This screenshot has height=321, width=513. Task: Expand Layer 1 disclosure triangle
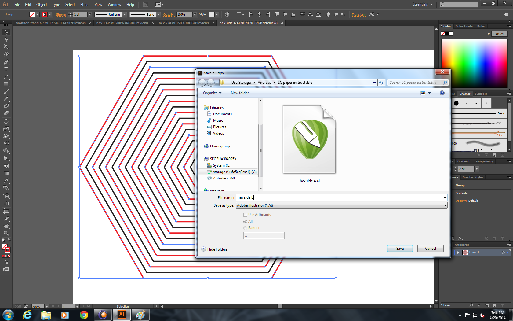pos(458,253)
